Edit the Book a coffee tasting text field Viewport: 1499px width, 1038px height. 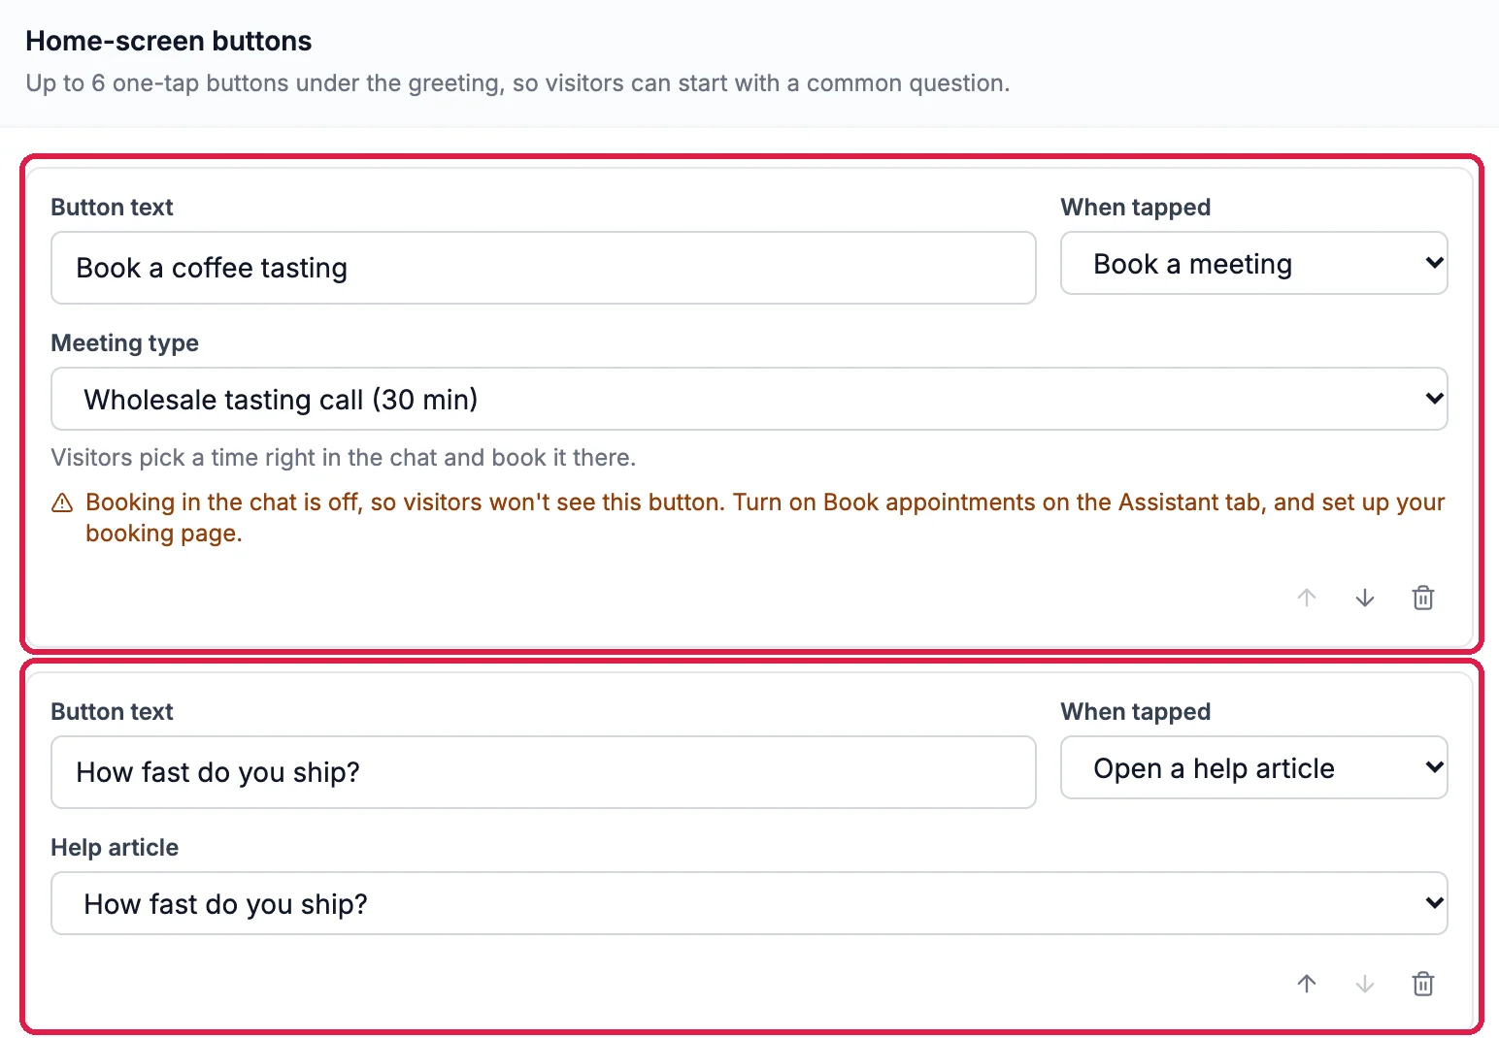point(544,268)
